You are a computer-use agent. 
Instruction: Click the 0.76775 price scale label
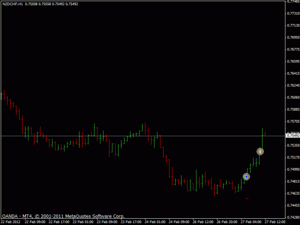[293, 49]
